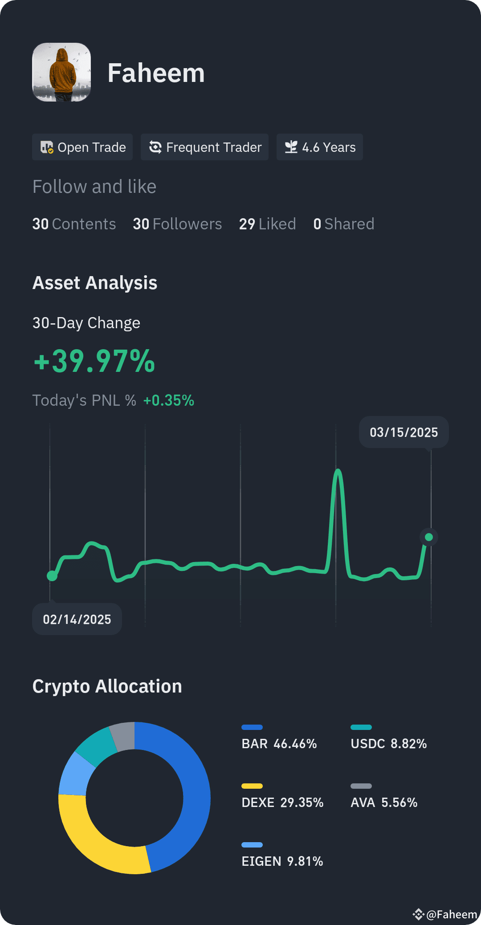Click the 0 Shared stat

344,224
